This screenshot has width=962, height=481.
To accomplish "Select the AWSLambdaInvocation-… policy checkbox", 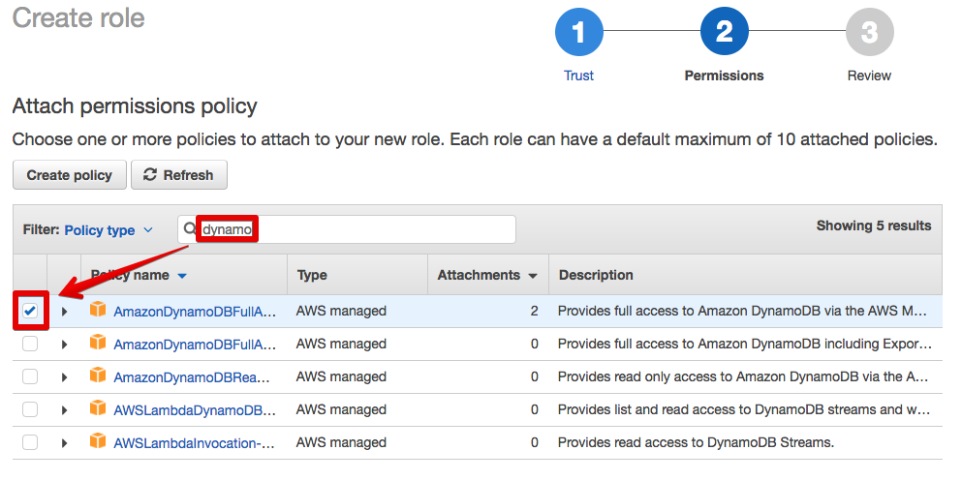I will pyautogui.click(x=30, y=442).
